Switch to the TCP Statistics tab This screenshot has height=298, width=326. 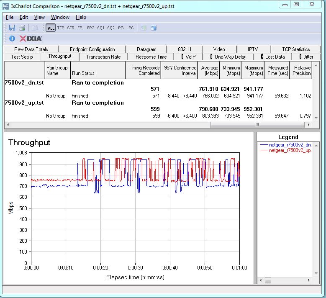coord(296,49)
